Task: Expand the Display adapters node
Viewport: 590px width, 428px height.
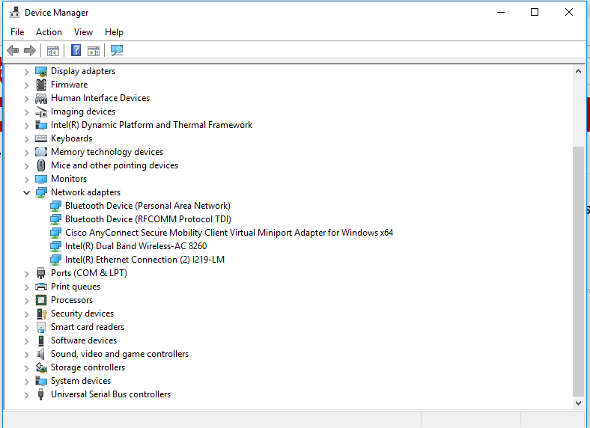Action: pyautogui.click(x=26, y=72)
